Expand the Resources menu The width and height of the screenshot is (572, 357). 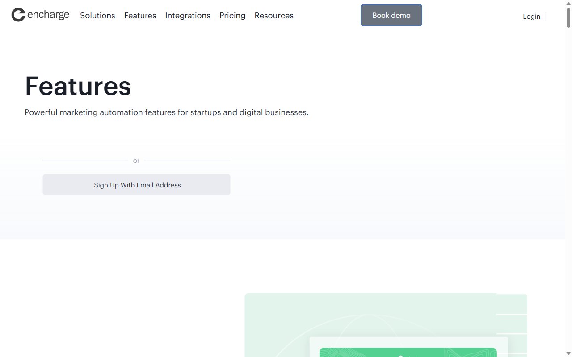pyautogui.click(x=274, y=16)
